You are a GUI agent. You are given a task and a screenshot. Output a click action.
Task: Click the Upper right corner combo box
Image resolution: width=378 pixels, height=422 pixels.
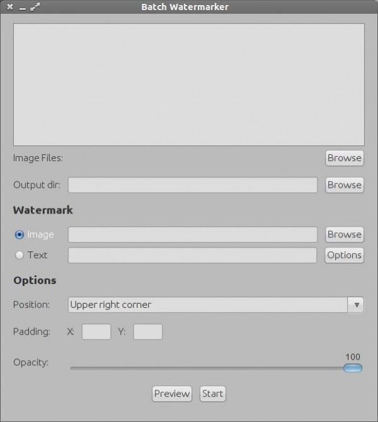point(208,305)
